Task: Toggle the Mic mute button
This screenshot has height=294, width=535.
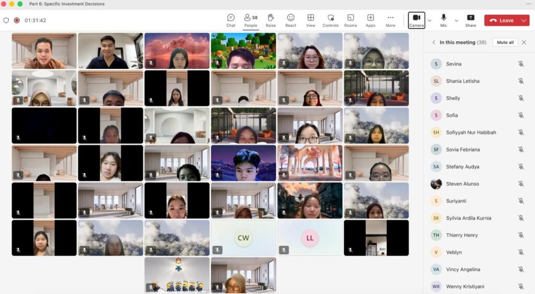Action: tap(444, 20)
